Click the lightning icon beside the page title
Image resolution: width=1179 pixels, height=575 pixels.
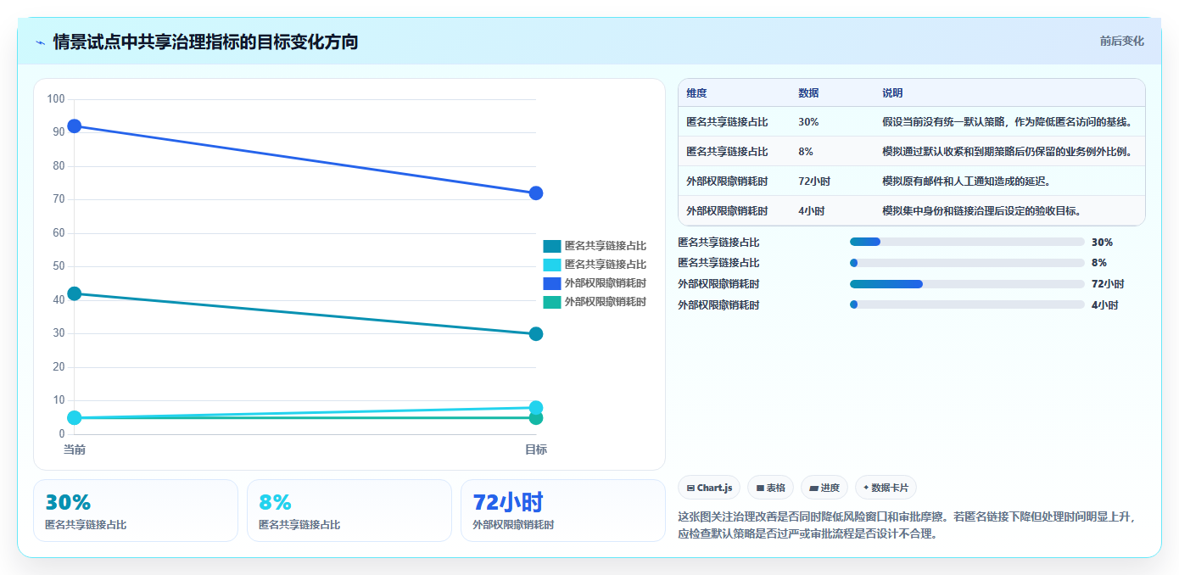pos(40,42)
